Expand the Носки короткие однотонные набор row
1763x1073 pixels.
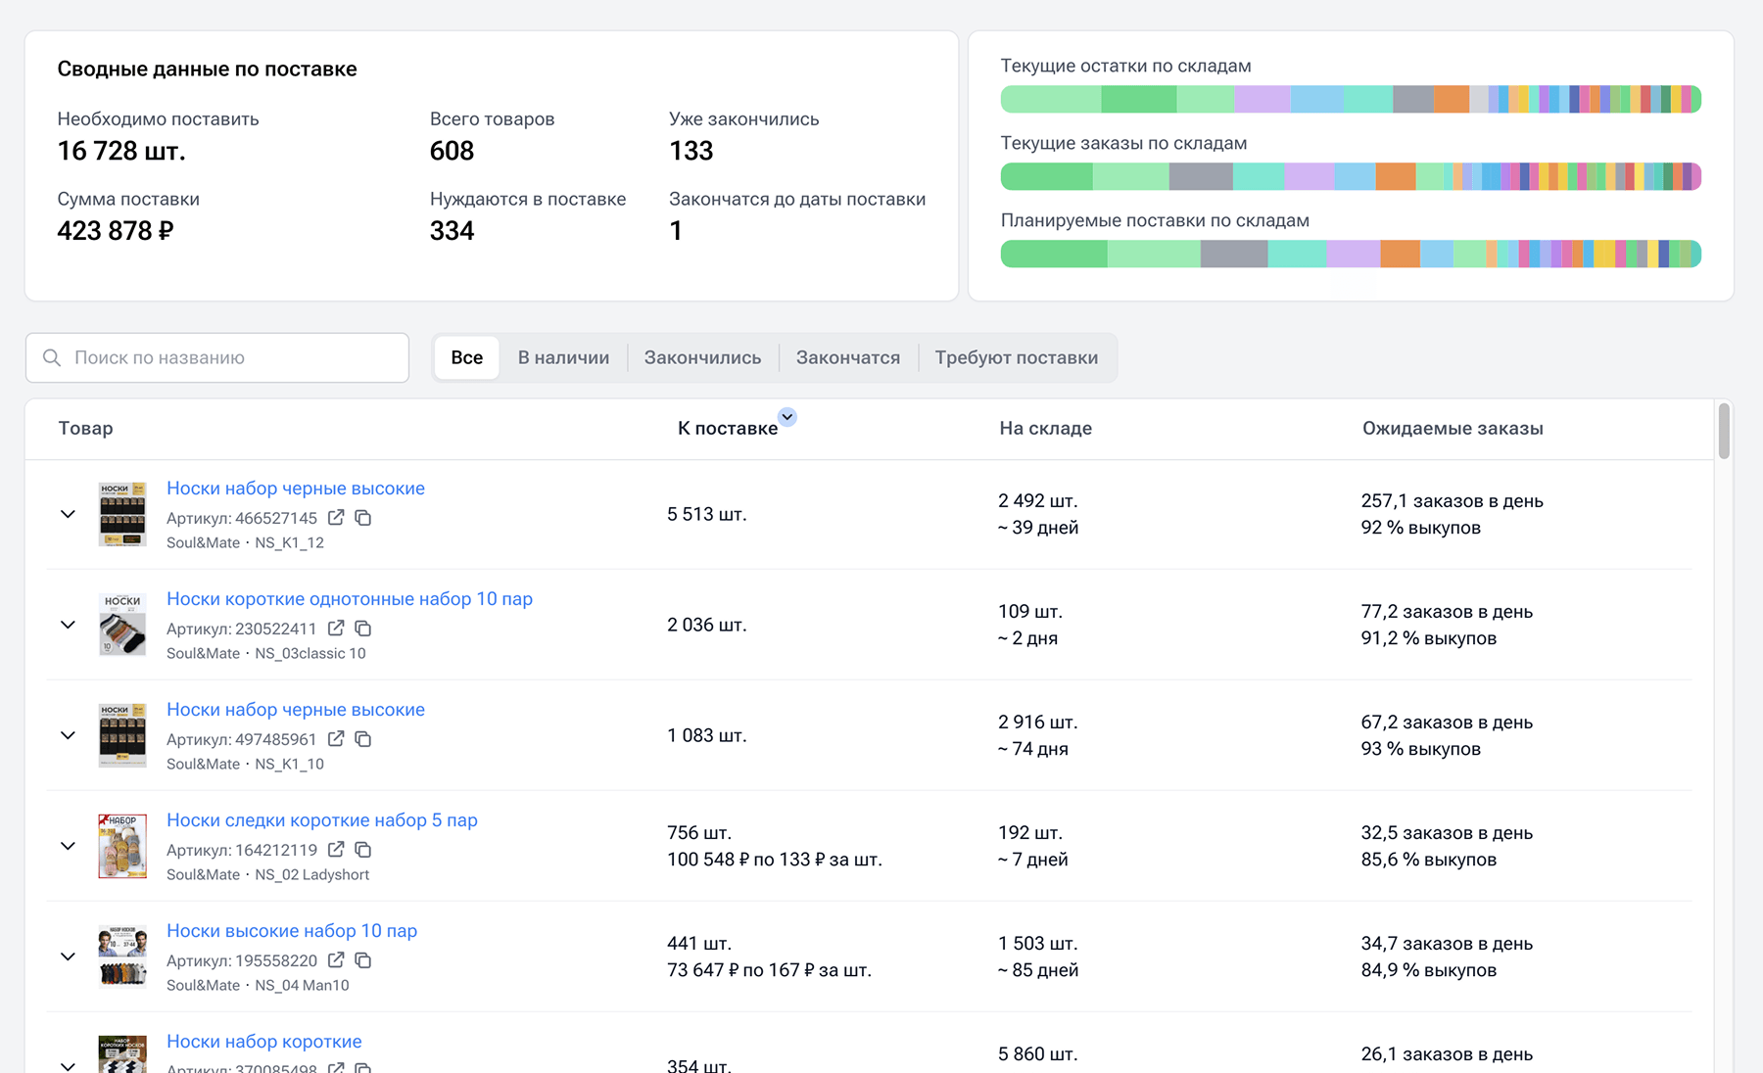68,625
